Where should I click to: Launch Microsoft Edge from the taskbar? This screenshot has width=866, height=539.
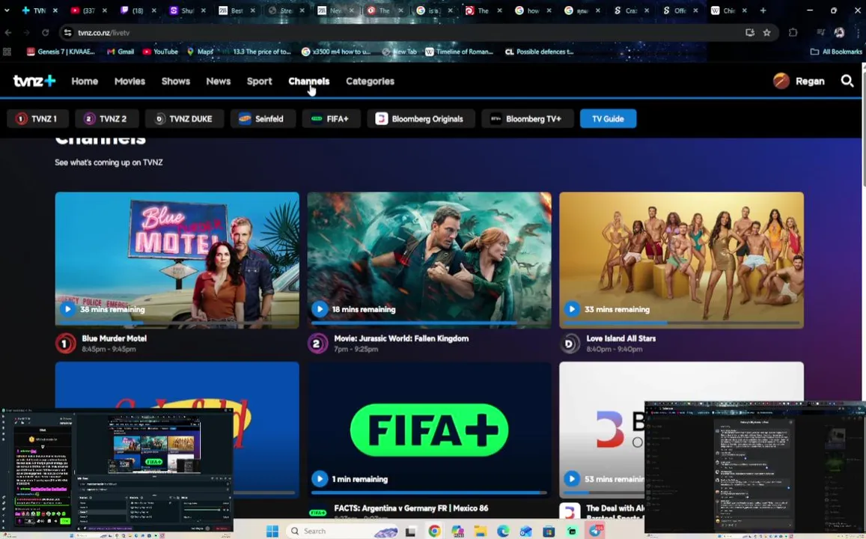pos(503,532)
